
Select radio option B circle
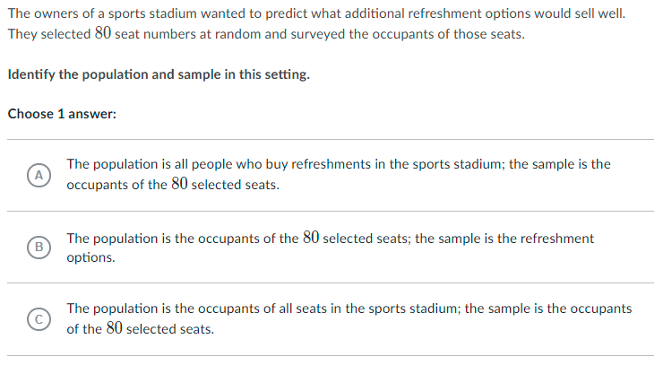(39, 247)
